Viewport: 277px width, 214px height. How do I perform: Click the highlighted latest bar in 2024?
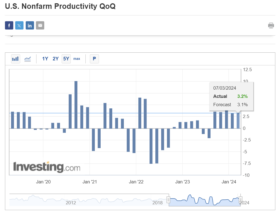[238, 121]
